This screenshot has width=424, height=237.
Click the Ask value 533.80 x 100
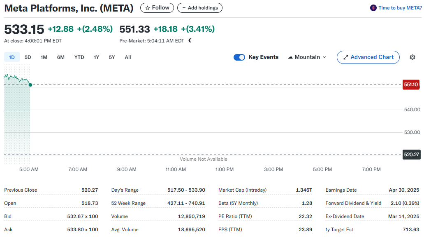pos(83,230)
